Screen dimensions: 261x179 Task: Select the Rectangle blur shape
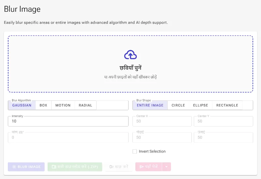tap(227, 105)
